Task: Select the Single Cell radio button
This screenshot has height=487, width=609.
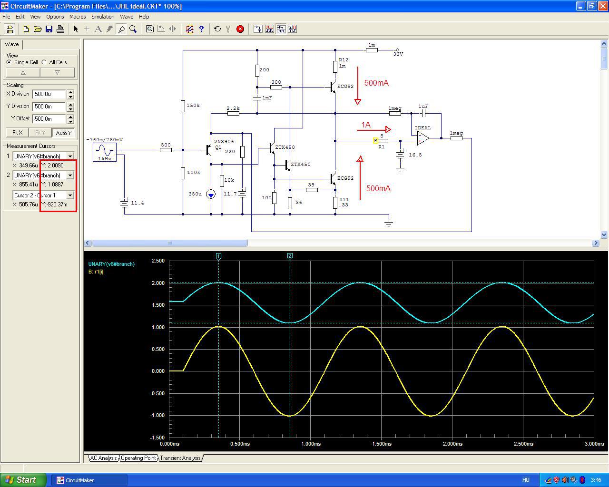Action: [9, 62]
